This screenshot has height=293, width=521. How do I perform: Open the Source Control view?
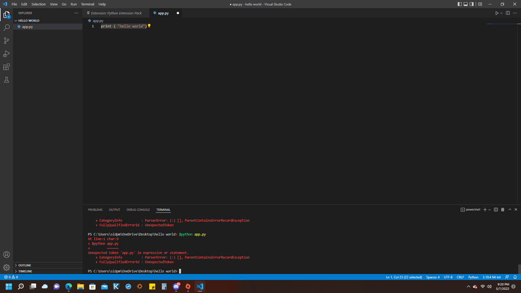7,40
